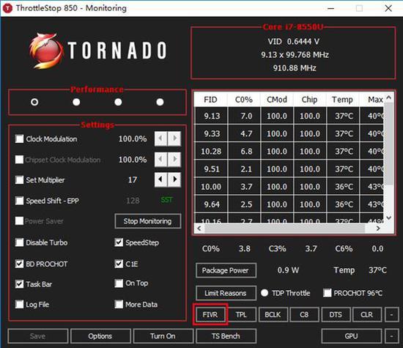Click the Stop Monitoring button
Viewport: 403px width, 348px height.
click(x=148, y=221)
